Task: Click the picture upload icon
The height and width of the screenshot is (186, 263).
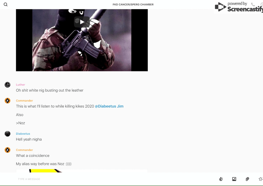Action: pyautogui.click(x=234, y=179)
